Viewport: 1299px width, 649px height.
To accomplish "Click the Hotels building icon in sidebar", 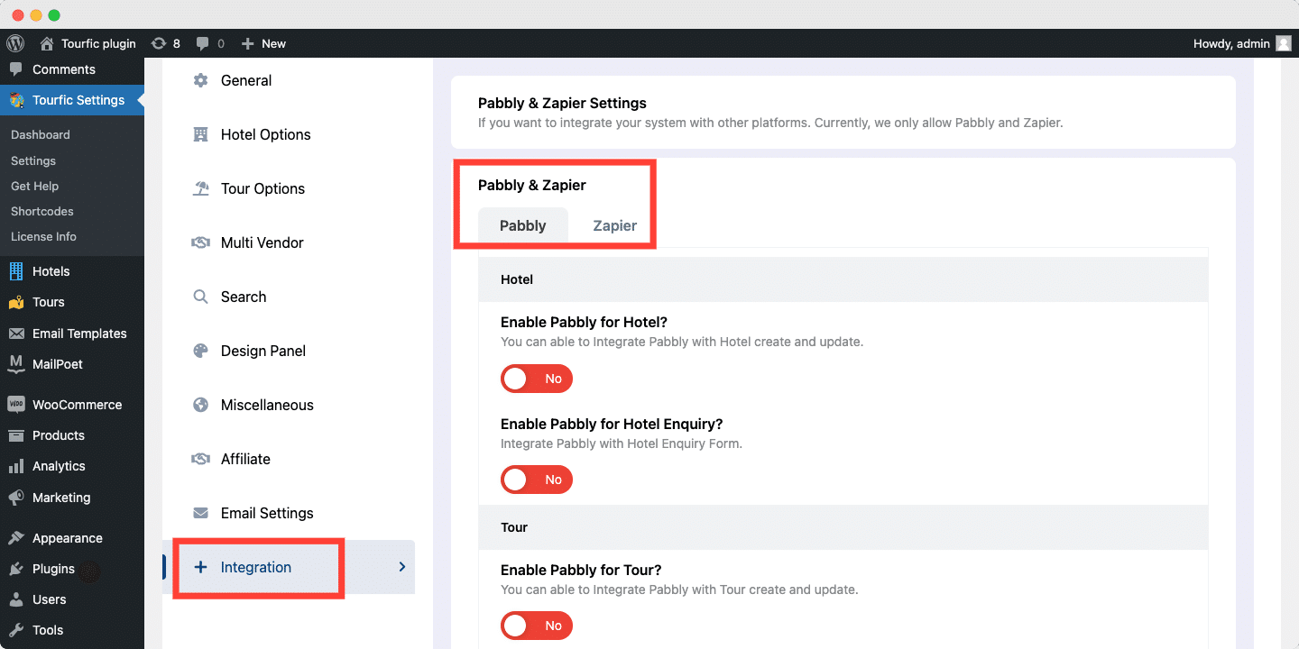I will coord(16,271).
